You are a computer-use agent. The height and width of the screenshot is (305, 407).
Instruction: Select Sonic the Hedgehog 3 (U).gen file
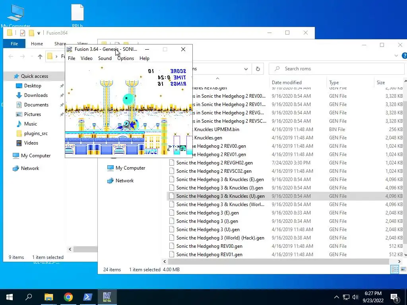coord(208,230)
